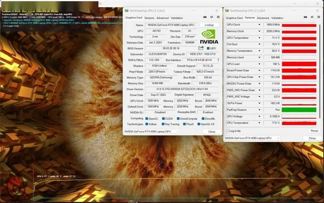Click the Lookup button
This screenshot has height=203, width=324.
pyautogui.click(x=209, y=25)
